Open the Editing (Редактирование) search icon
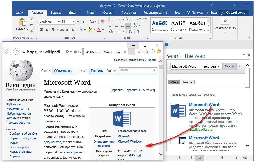 (225, 21)
